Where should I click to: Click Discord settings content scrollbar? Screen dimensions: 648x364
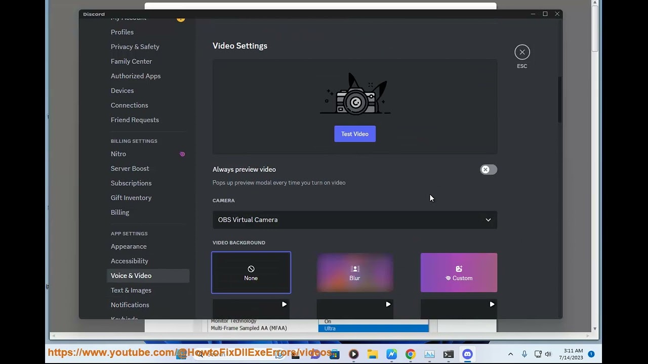pos(559,99)
